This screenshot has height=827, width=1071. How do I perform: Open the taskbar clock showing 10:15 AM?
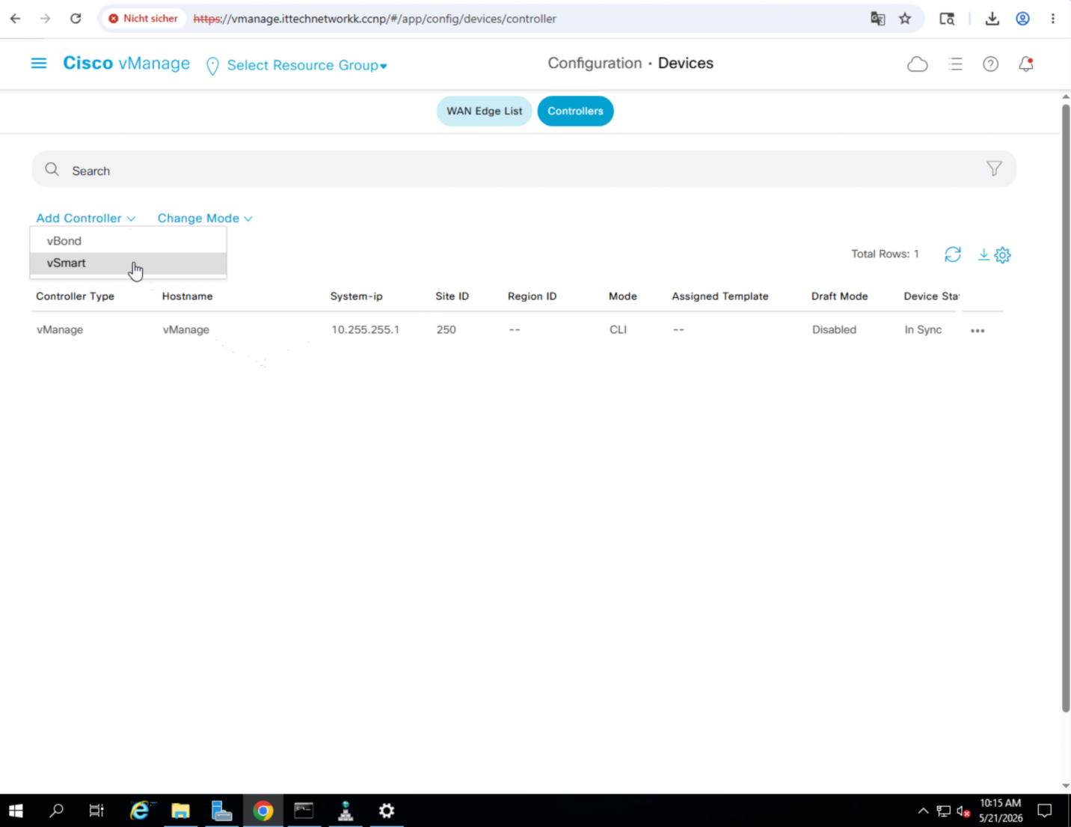1001,811
